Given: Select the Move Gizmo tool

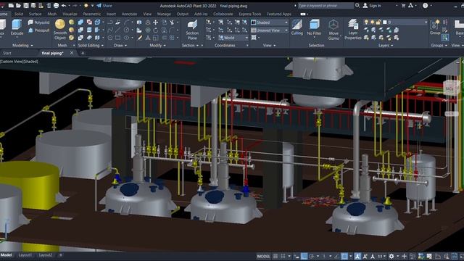Looking at the screenshot, I should pos(333,29).
